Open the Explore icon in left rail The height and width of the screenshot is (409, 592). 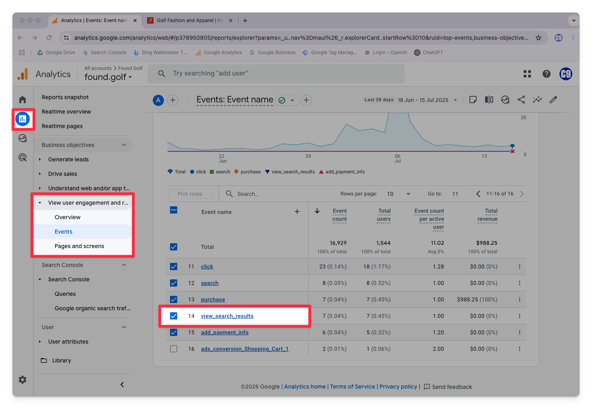[x=23, y=138]
